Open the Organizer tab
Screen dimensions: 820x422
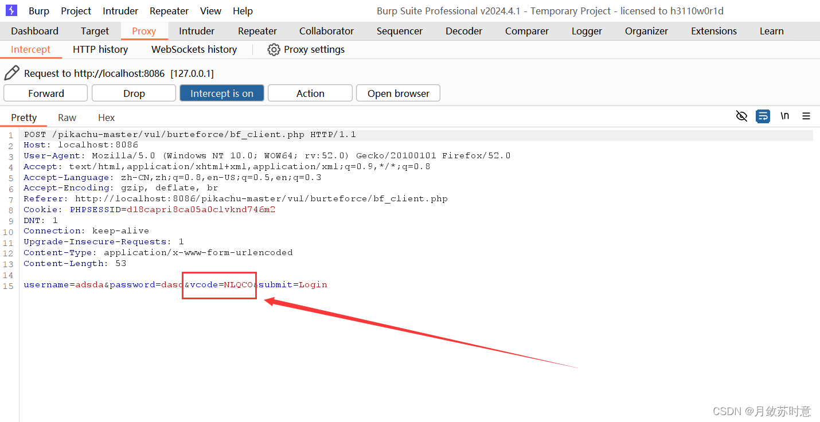[x=647, y=31]
